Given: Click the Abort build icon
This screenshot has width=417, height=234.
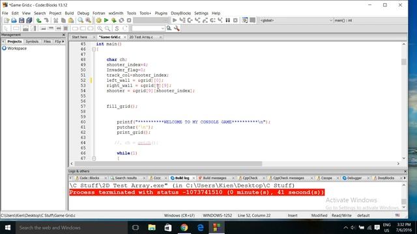Looking at the screenshot, I should click(x=129, y=20).
